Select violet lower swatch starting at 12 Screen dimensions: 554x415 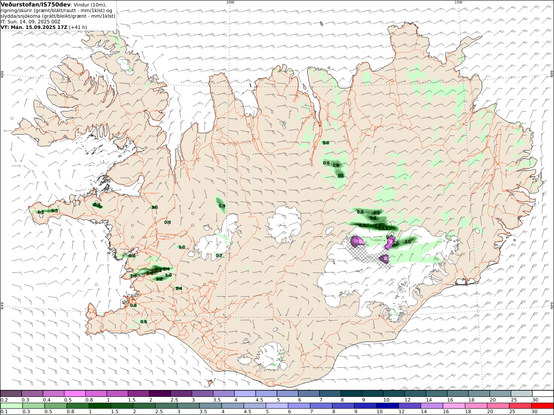click(409, 406)
